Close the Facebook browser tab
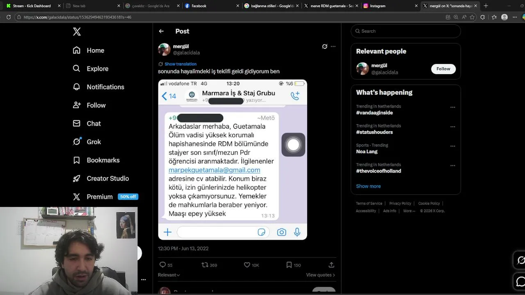The width and height of the screenshot is (525, 295). [238, 6]
